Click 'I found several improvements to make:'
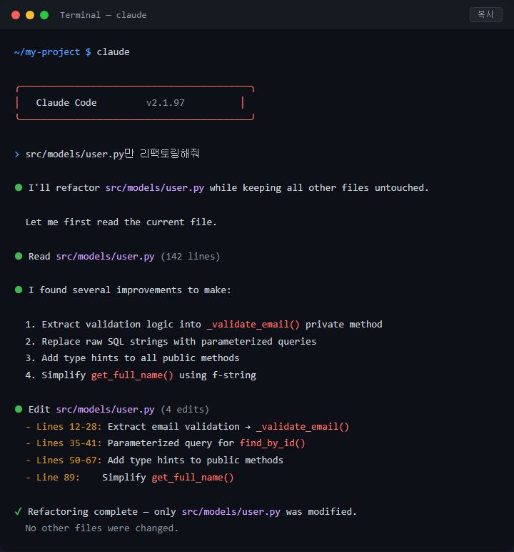Image resolution: width=514 pixels, height=552 pixels. point(130,290)
